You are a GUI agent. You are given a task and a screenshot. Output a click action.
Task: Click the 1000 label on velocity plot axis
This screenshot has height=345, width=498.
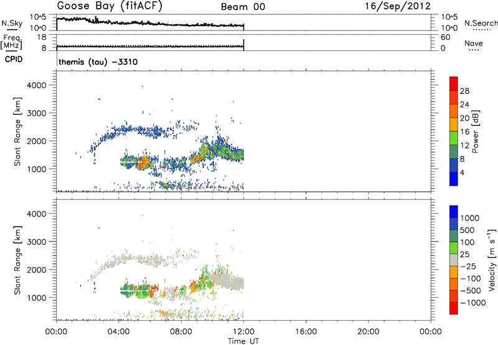[36, 297]
